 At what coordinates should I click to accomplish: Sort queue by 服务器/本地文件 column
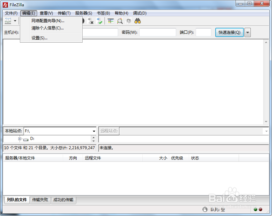[33, 158]
